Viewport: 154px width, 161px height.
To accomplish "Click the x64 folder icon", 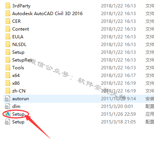I will click(x=8, y=76).
